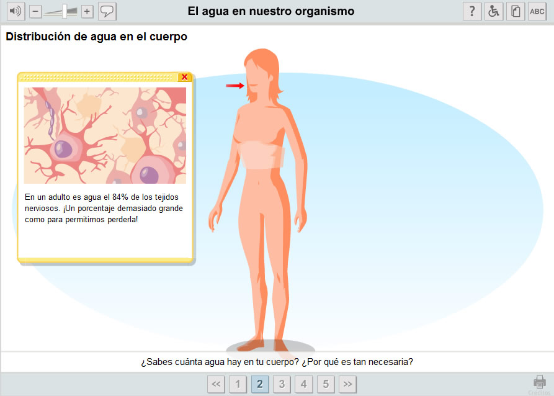Toggle the speech bubble narration icon
554x396 pixels.
pos(107,11)
